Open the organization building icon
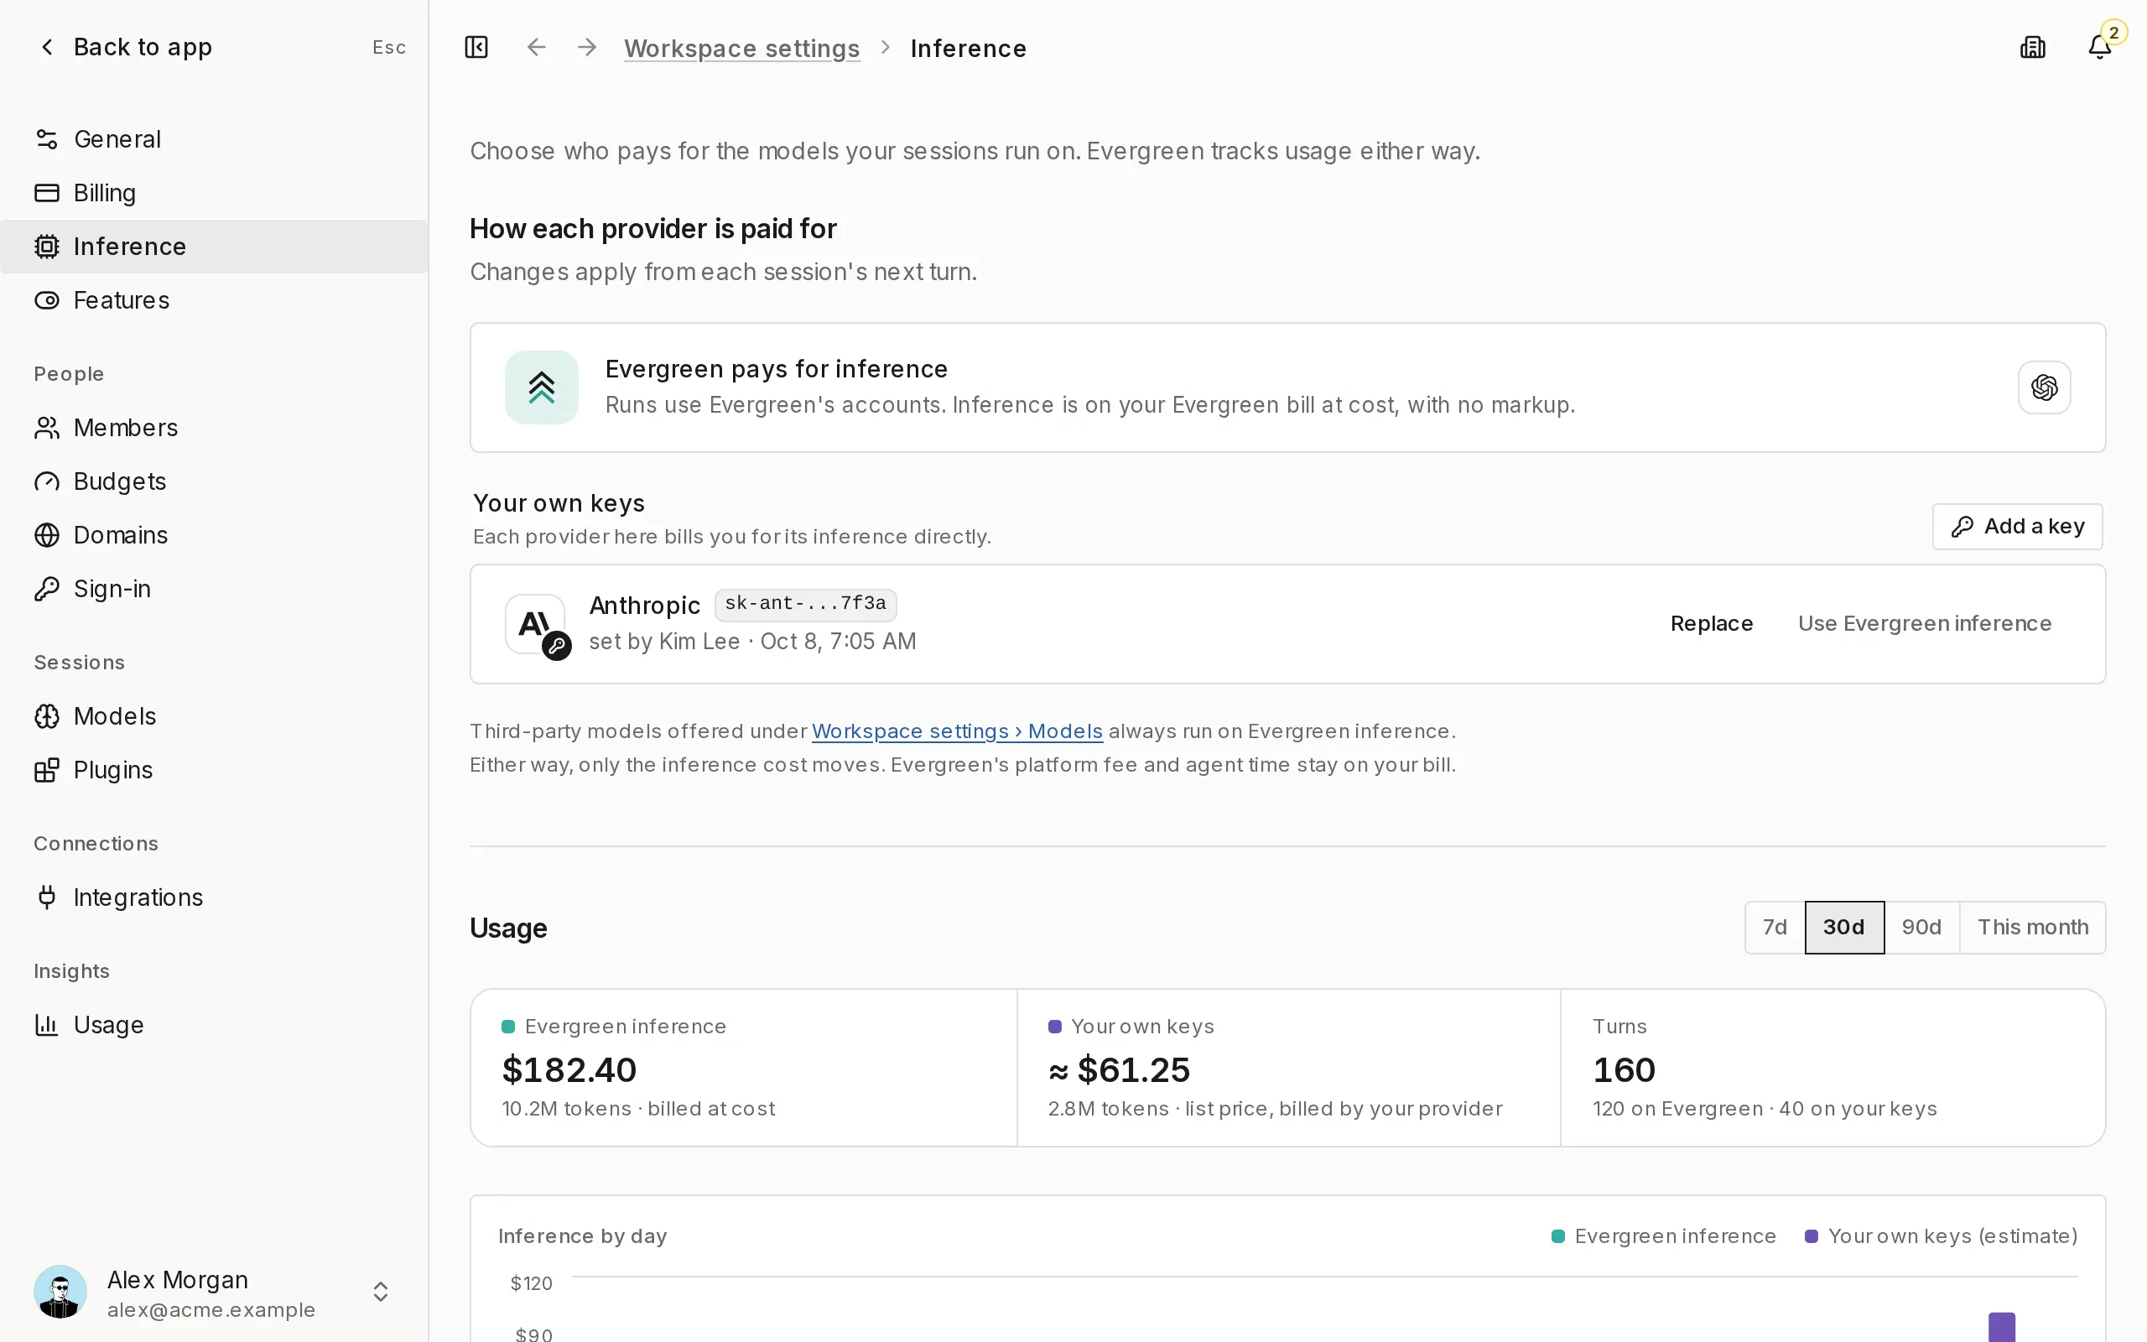This screenshot has height=1342, width=2147. 2033,47
